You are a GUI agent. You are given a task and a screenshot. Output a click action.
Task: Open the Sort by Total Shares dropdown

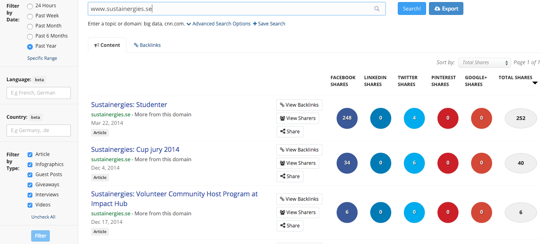tap(484, 63)
